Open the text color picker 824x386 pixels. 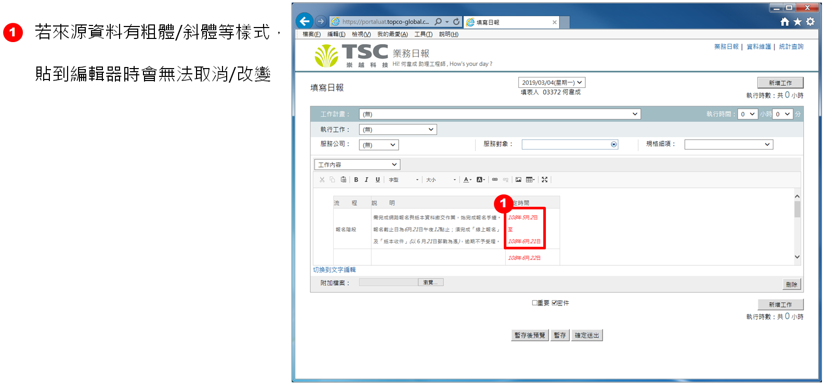point(467,180)
